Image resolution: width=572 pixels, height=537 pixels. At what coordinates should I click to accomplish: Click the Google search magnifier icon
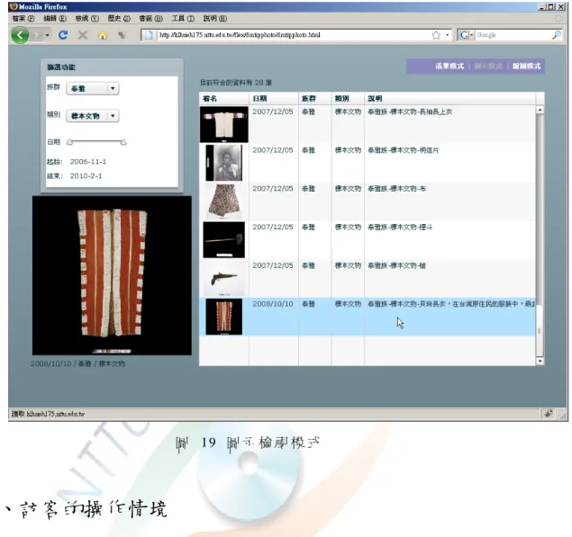pos(556,35)
